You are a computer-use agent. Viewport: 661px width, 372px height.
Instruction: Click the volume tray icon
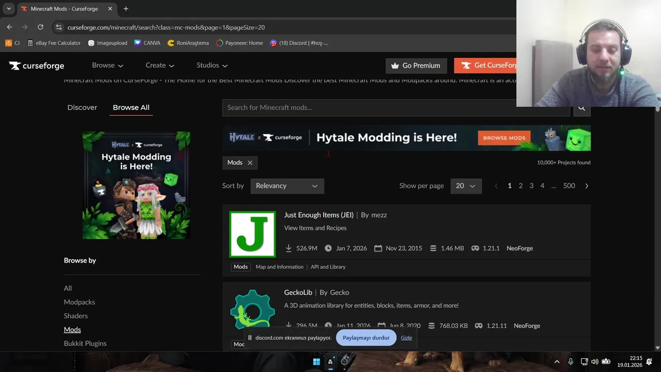[x=595, y=362]
